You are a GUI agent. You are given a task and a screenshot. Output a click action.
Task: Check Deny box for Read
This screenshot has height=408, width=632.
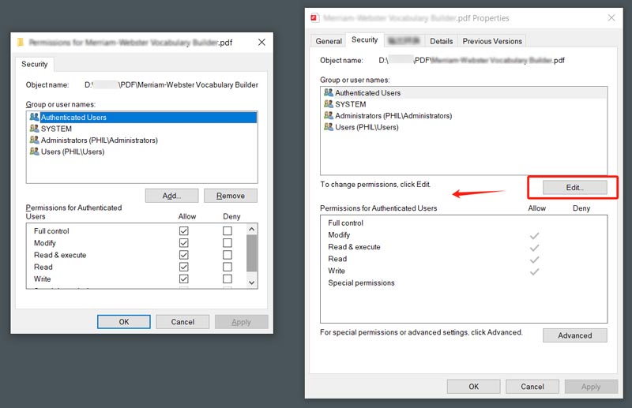click(228, 267)
